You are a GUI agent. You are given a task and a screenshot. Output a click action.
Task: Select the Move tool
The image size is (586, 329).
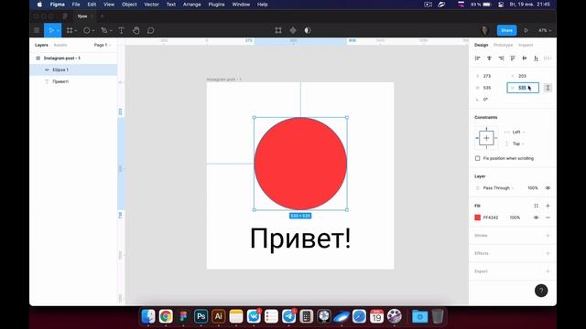[x=51, y=30]
